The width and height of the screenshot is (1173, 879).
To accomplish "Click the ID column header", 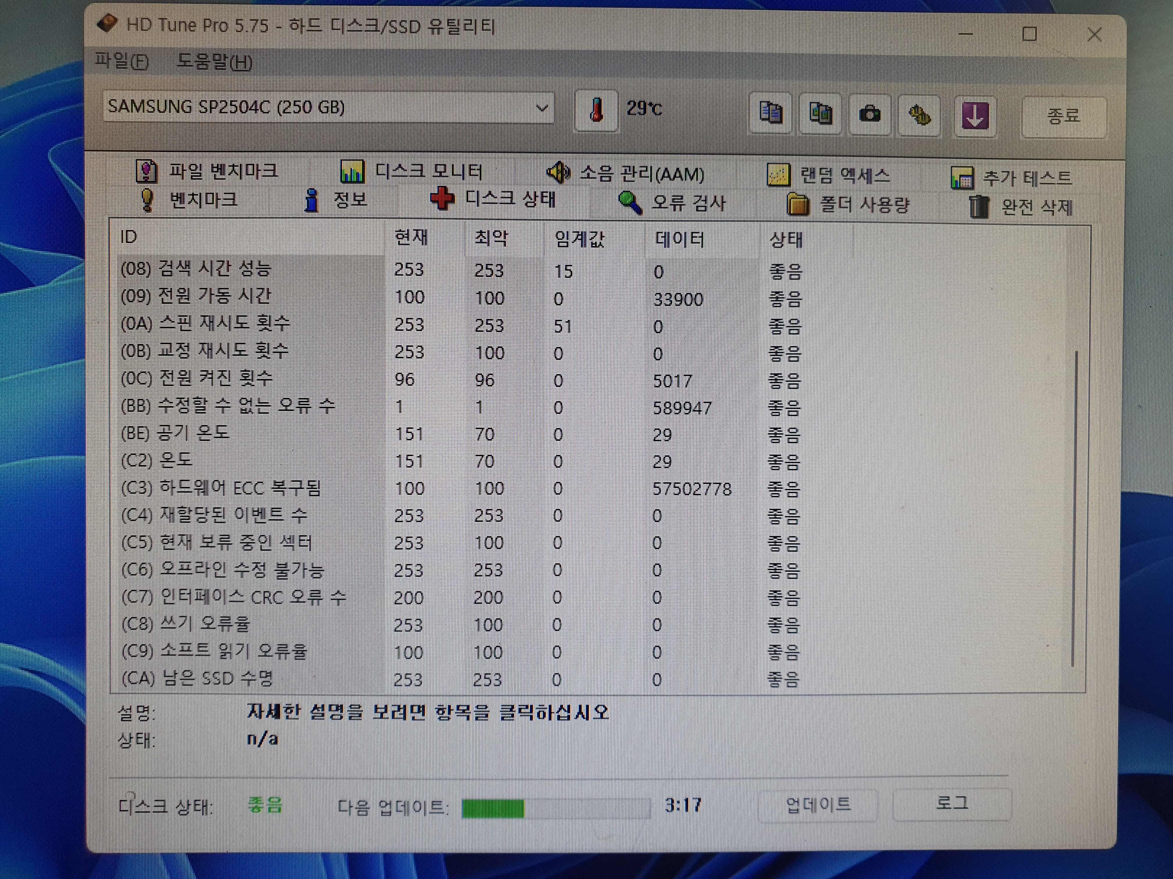I will point(248,237).
